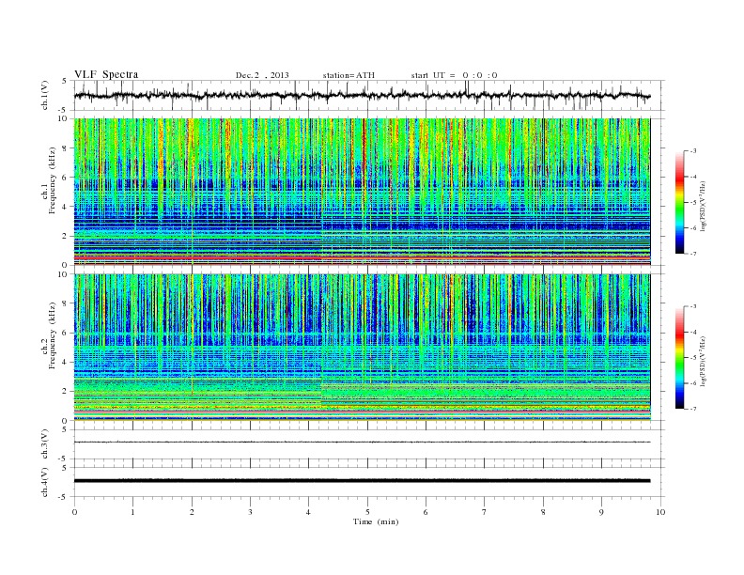Click the "10" kHz tick of ch.1 spectrogram
744x575 pixels.
[x=63, y=118]
